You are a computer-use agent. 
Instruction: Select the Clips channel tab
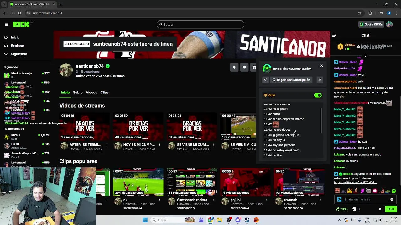click(104, 92)
